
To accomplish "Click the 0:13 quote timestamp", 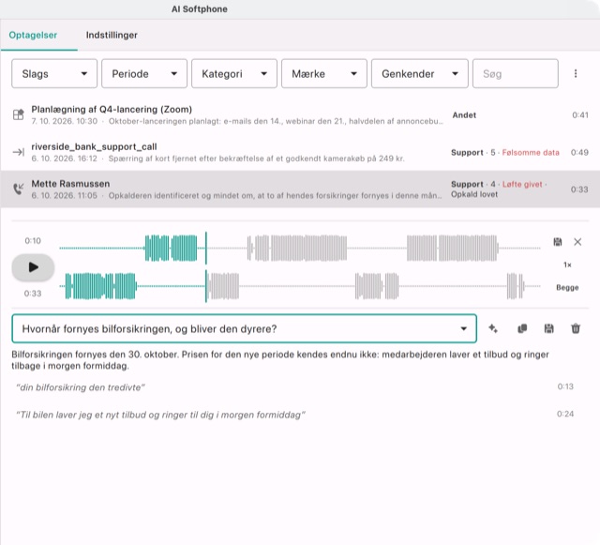I will click(565, 386).
